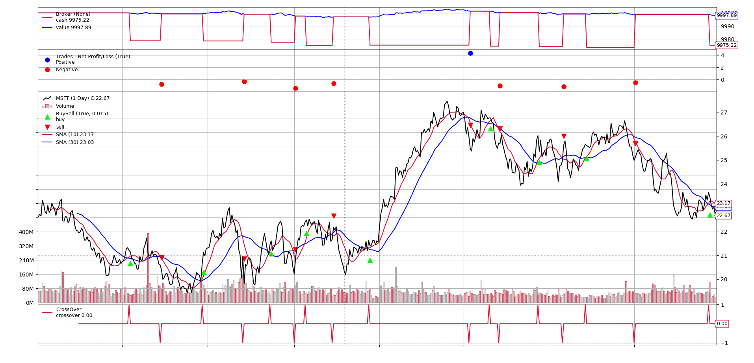Viewport: 754px width, 363px height.
Task: Select the blue Positive dot in Trades legend
Action: tap(47, 60)
